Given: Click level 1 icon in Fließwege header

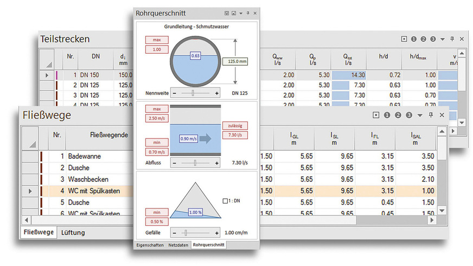Looking at the screenshot, I should pyautogui.click(x=387, y=115).
